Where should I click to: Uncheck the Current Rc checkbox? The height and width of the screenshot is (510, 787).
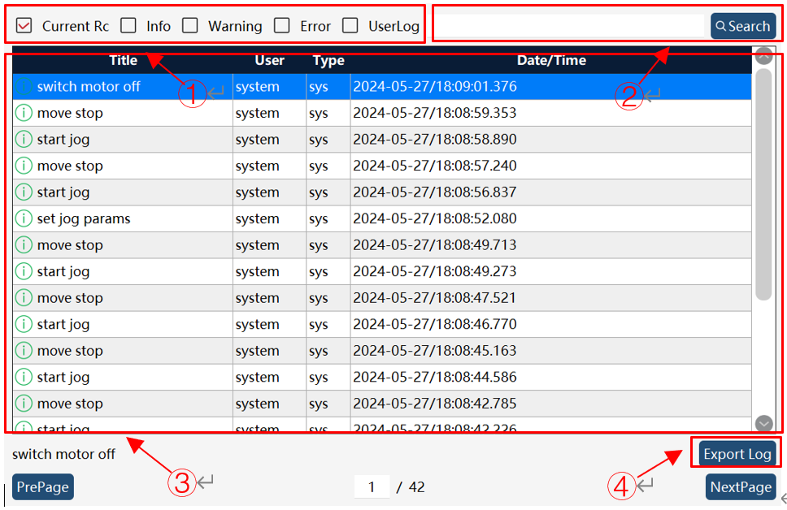pos(24,25)
